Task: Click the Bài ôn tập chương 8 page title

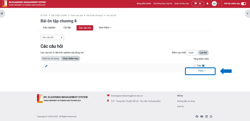Action: [x=58, y=21]
